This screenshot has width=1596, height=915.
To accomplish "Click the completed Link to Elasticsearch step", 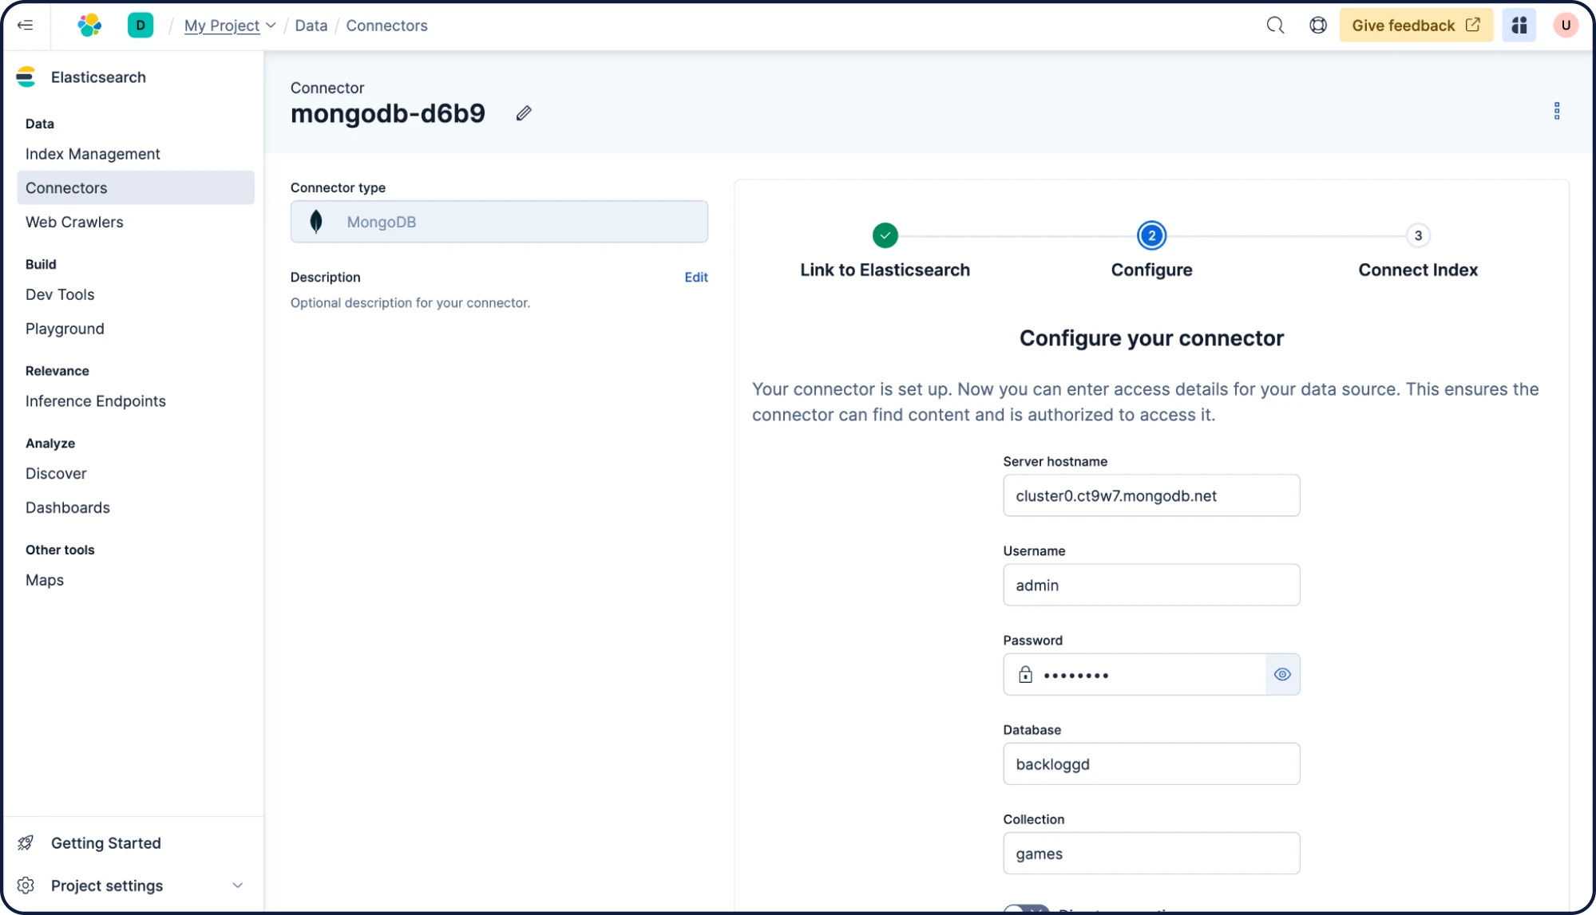I will point(885,235).
